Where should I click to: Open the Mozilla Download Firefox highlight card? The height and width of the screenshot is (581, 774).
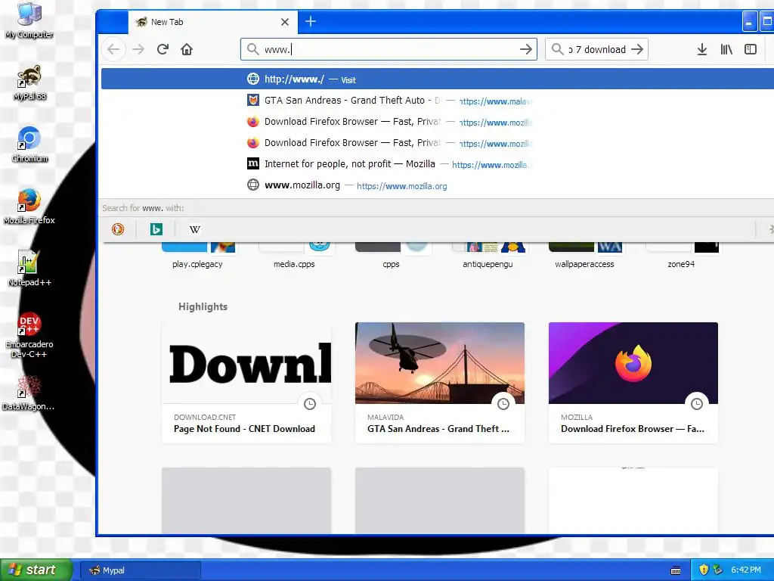pyautogui.click(x=633, y=382)
